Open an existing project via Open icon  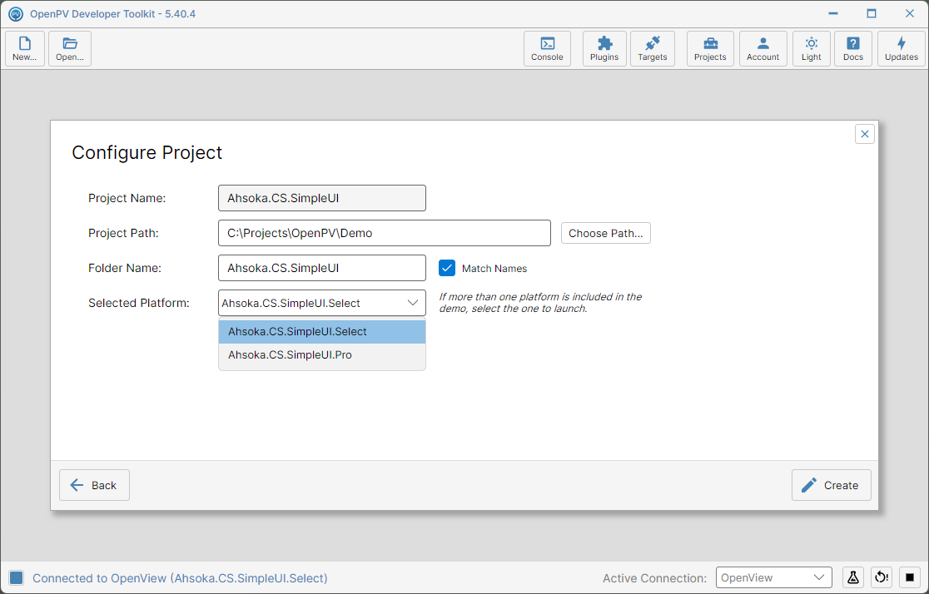pos(70,48)
